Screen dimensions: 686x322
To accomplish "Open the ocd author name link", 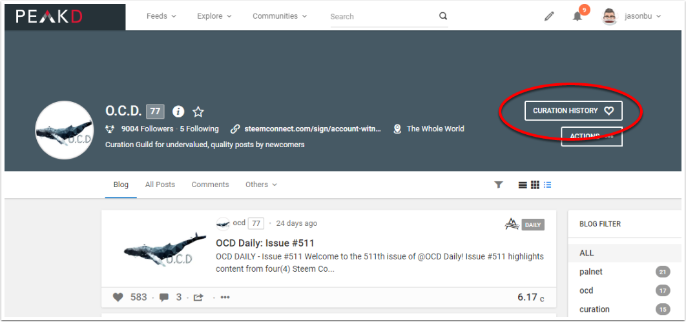I will pyautogui.click(x=239, y=223).
